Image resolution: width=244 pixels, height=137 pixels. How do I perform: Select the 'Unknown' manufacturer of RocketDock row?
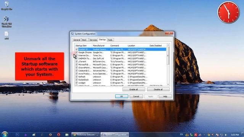coord(97,80)
